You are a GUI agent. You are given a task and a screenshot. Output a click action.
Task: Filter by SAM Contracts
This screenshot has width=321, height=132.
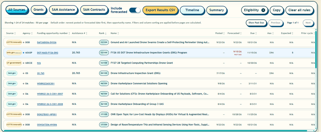pos(94,10)
